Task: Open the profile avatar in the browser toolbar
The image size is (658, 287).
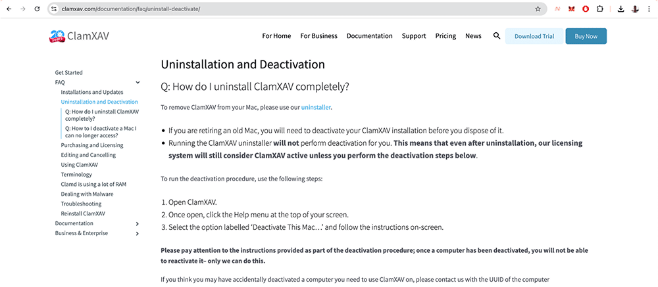Action: coord(636,9)
